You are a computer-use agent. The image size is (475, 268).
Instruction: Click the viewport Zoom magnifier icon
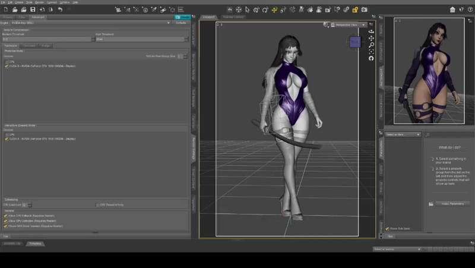click(x=371, y=45)
